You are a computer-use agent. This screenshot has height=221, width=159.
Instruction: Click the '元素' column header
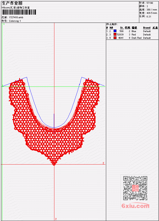155,28
